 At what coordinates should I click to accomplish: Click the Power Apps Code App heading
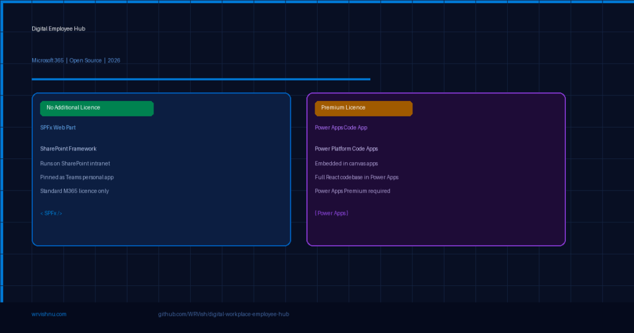(341, 128)
